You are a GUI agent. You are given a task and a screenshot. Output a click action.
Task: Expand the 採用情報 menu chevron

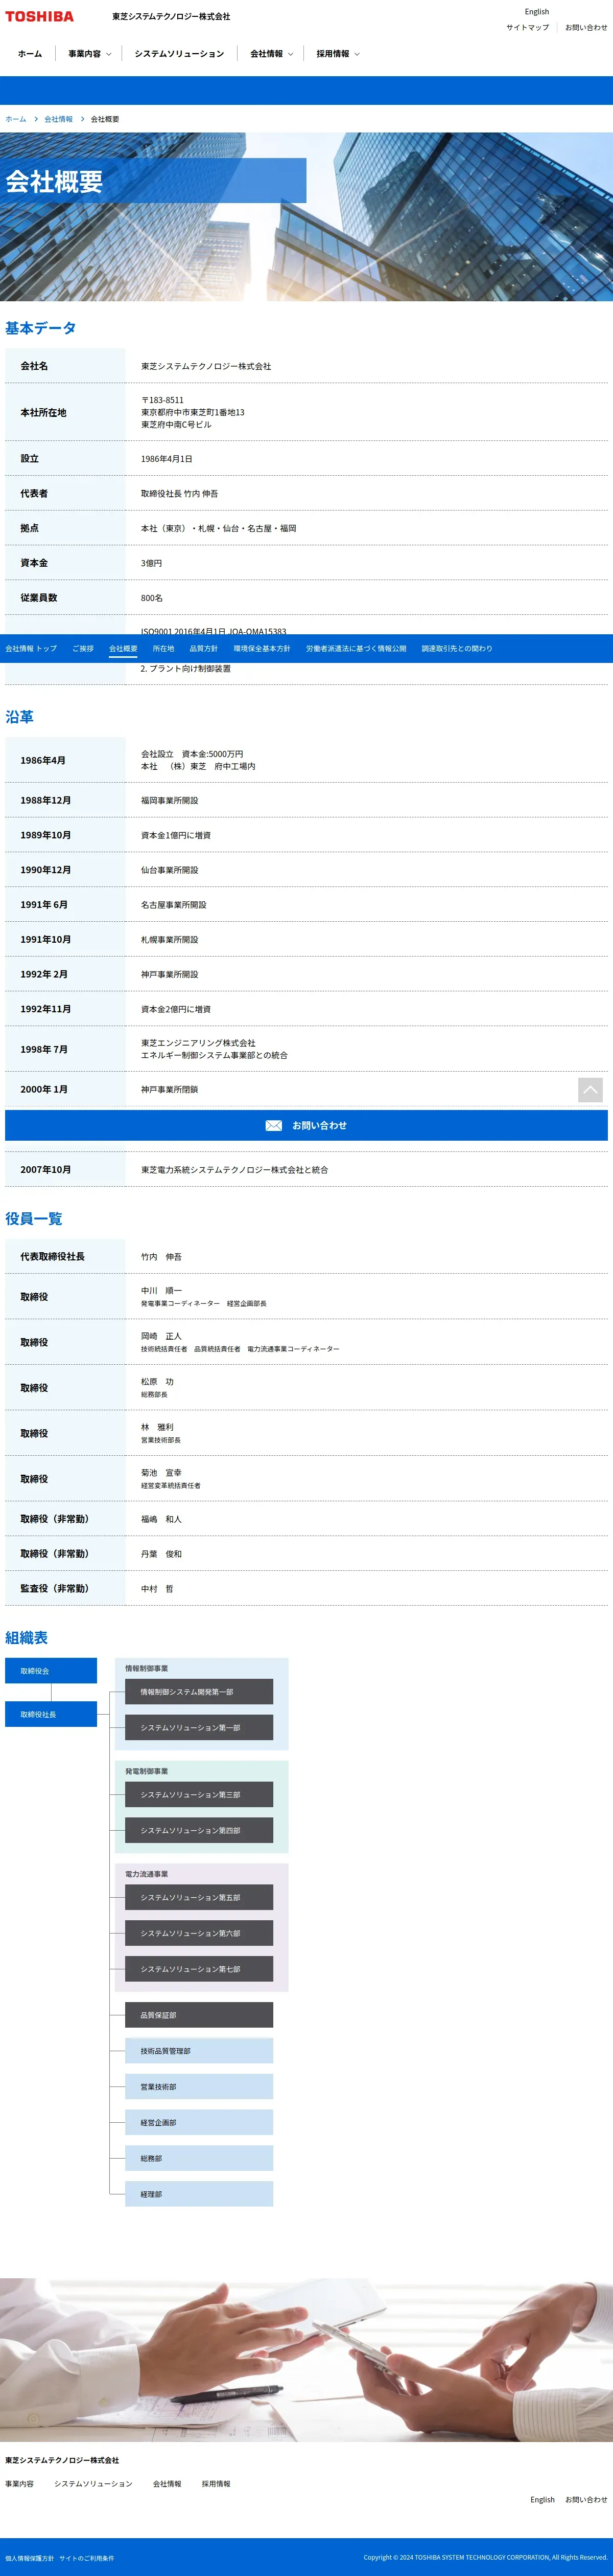click(x=358, y=54)
